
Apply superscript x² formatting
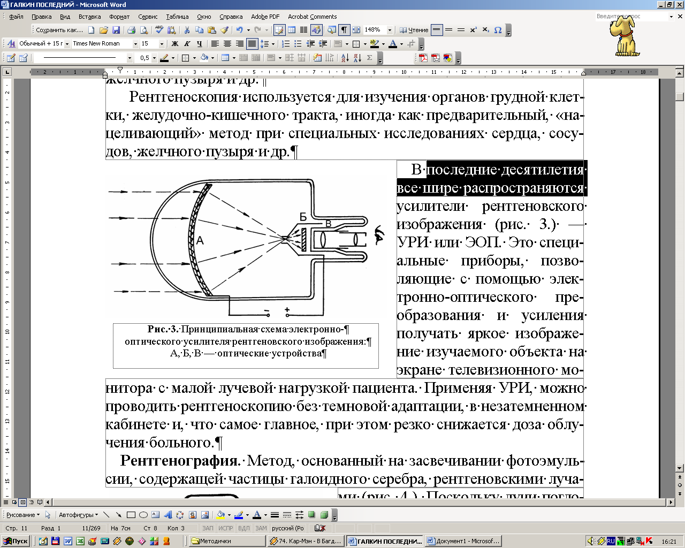(473, 30)
